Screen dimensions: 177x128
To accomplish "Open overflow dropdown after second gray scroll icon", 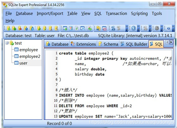I will 150,28.
